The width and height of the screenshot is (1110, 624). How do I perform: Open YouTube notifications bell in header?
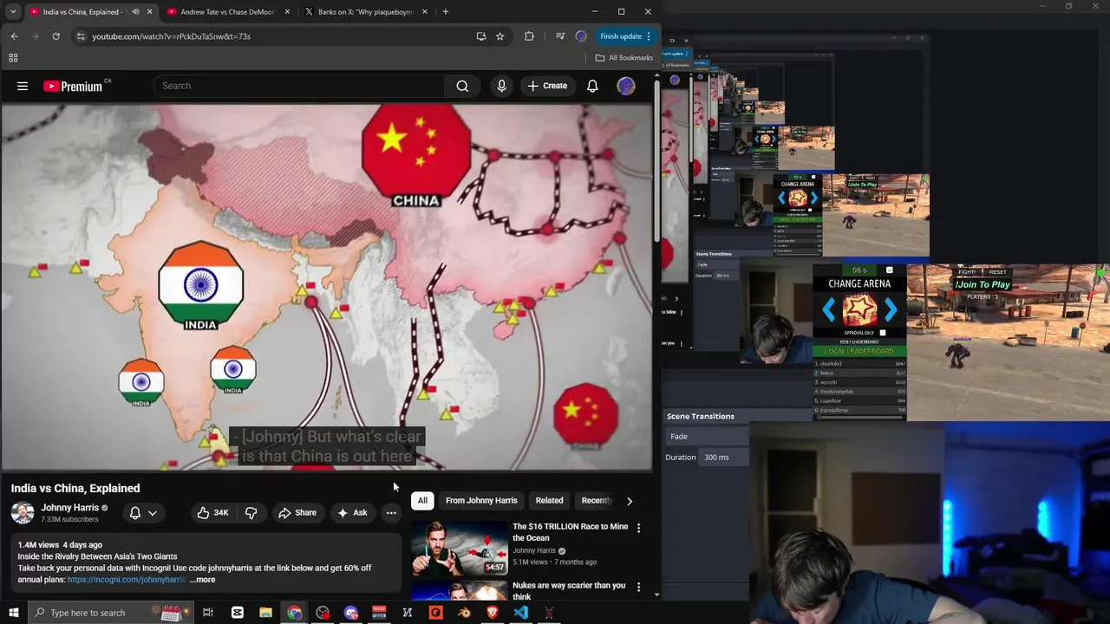[x=592, y=86]
